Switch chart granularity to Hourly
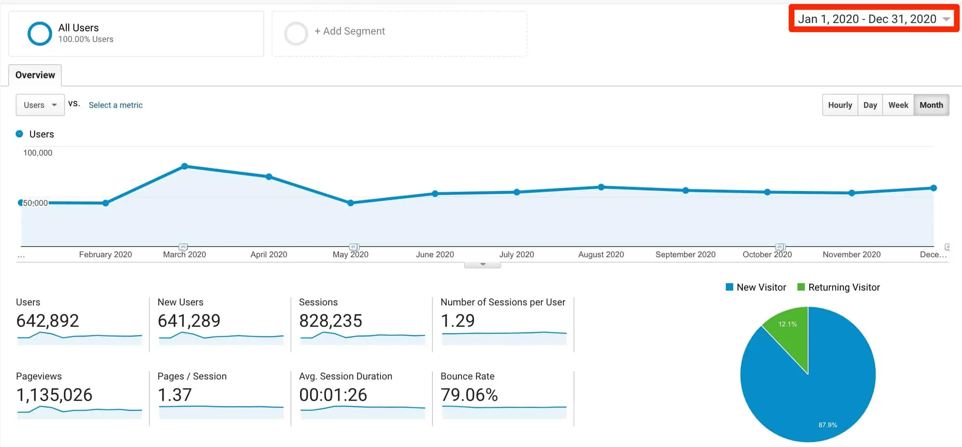Screen dimensions: 962x447 pos(840,105)
